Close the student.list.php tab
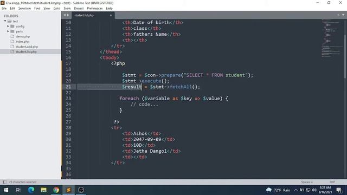This screenshot has width=347, height=195. point(111,15)
